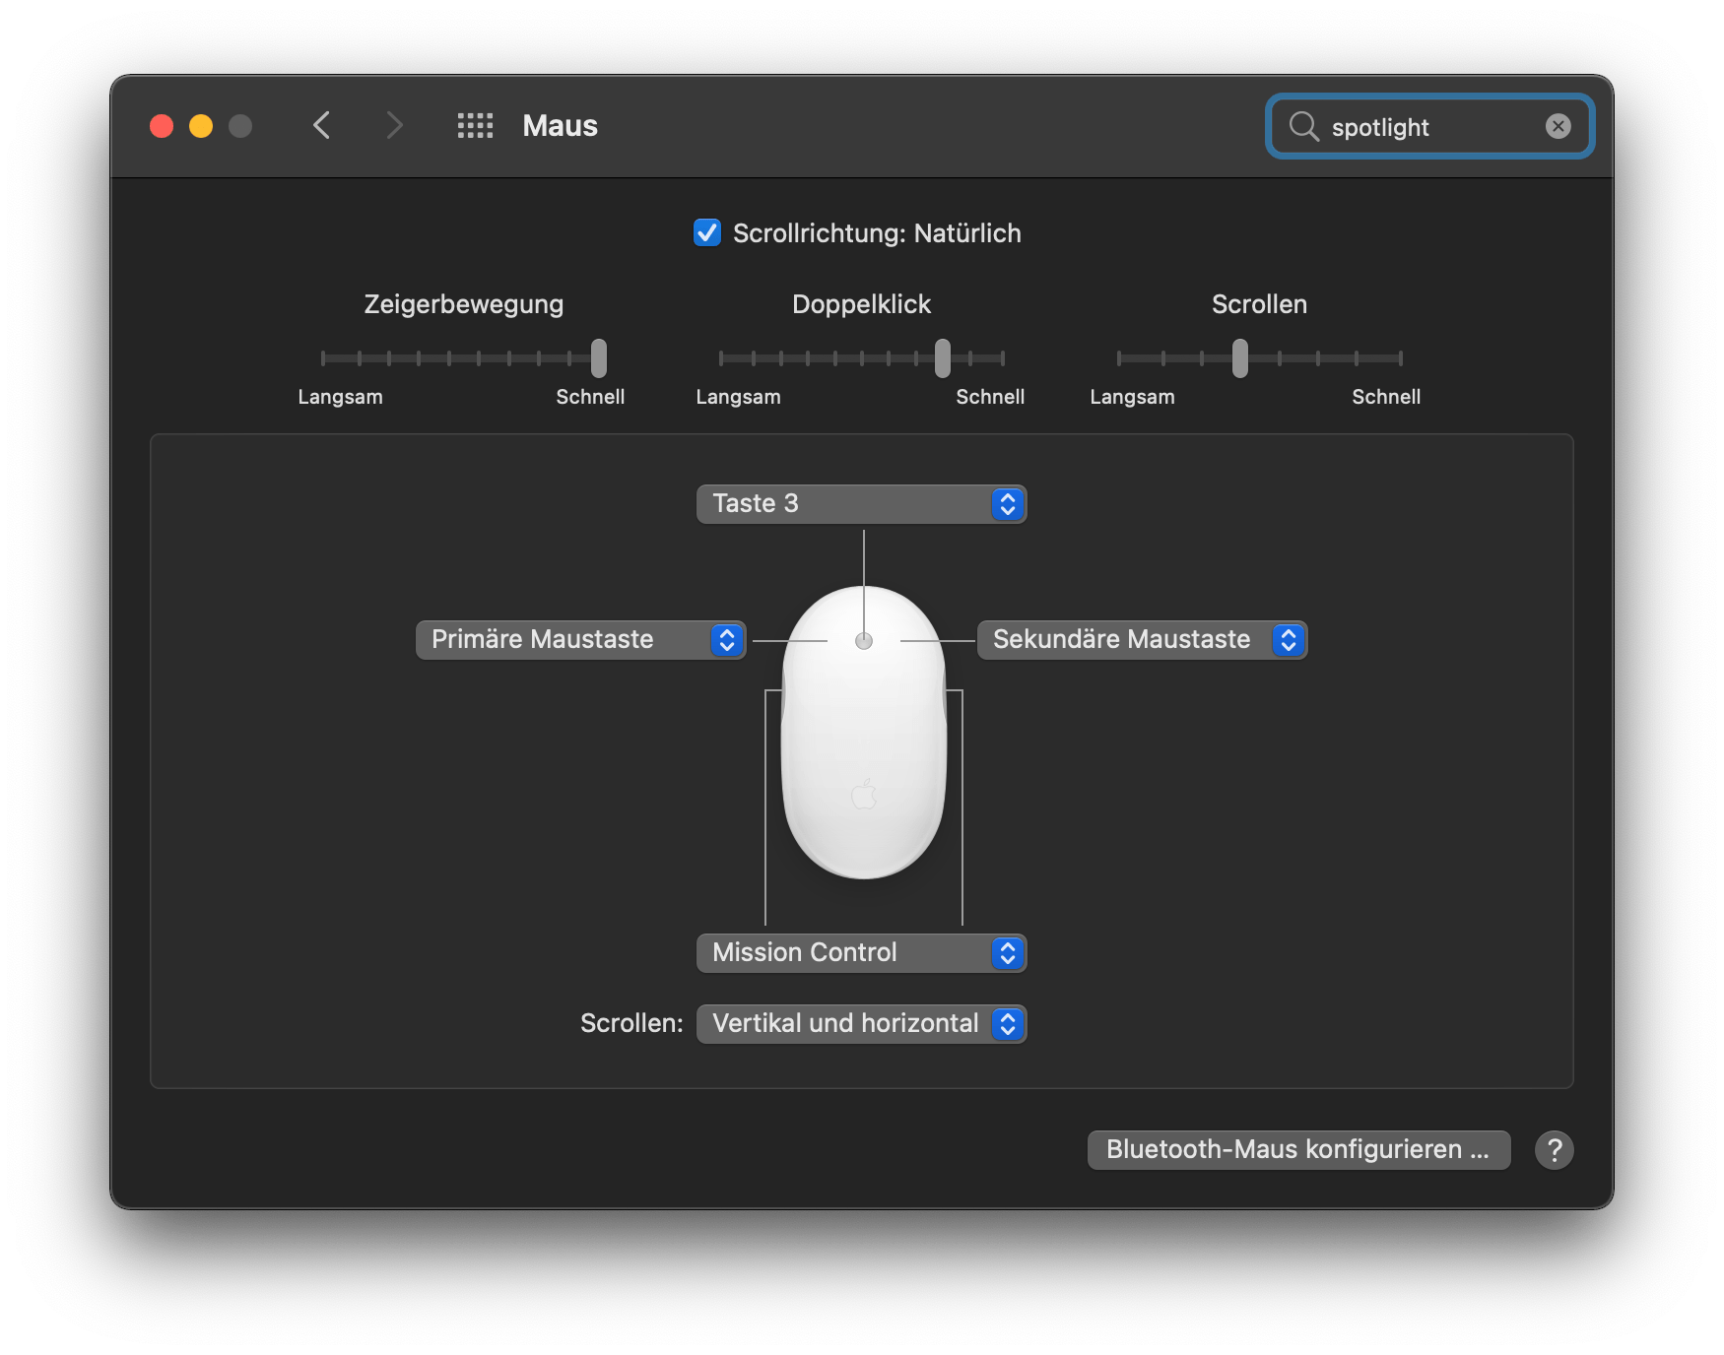1724x1355 pixels.
Task: Open the Primäre Maustaste dropdown
Action: [580, 639]
